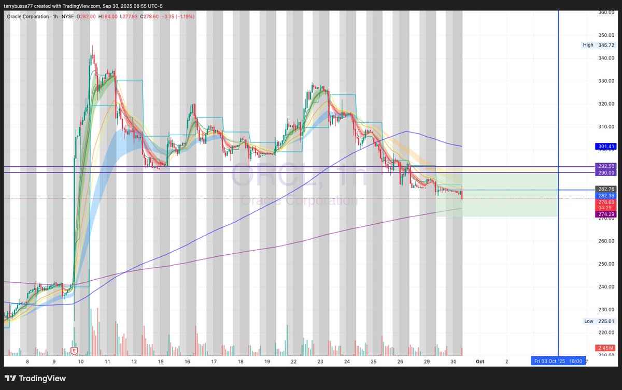Click the 230.00 price axis value
Image resolution: width=622 pixels, height=390 pixels.
click(x=606, y=309)
